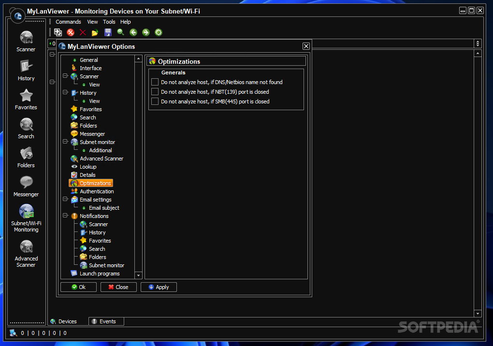Screen dimensions: 493x346
Task: Open Folders view in left sidebar
Action: [x=26, y=157]
